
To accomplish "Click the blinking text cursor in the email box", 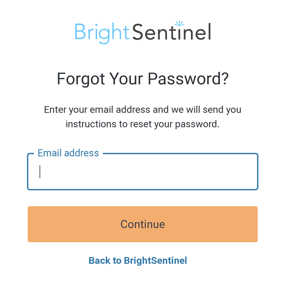I will (x=40, y=171).
